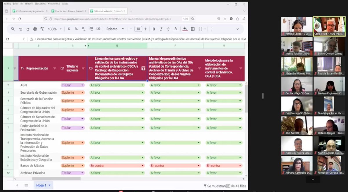
Task: Click the Poder Judicial de la Federación cell
Action: (39, 128)
